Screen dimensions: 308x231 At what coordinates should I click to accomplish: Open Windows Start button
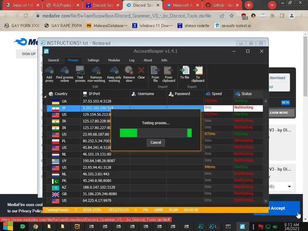(x=8, y=226)
